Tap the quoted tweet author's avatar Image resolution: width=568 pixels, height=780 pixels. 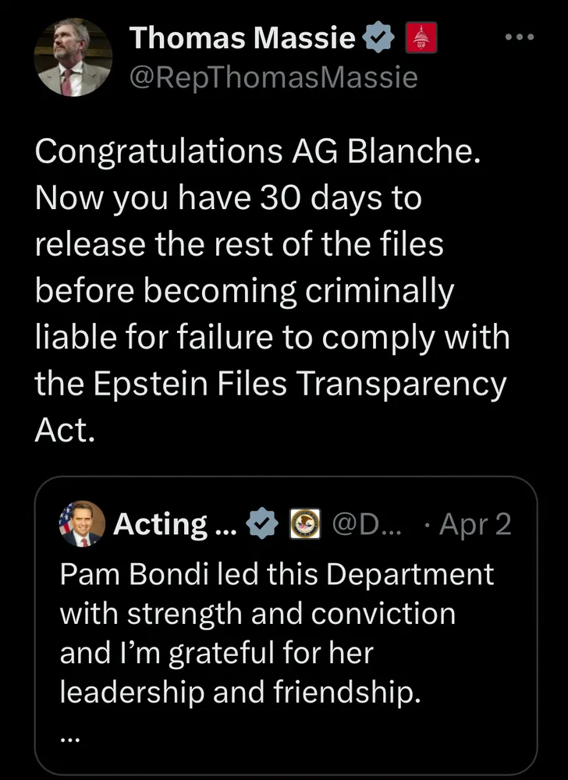[x=81, y=524]
